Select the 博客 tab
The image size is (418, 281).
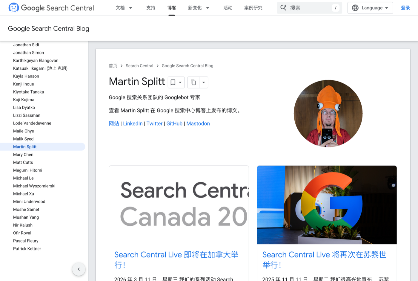click(x=172, y=8)
